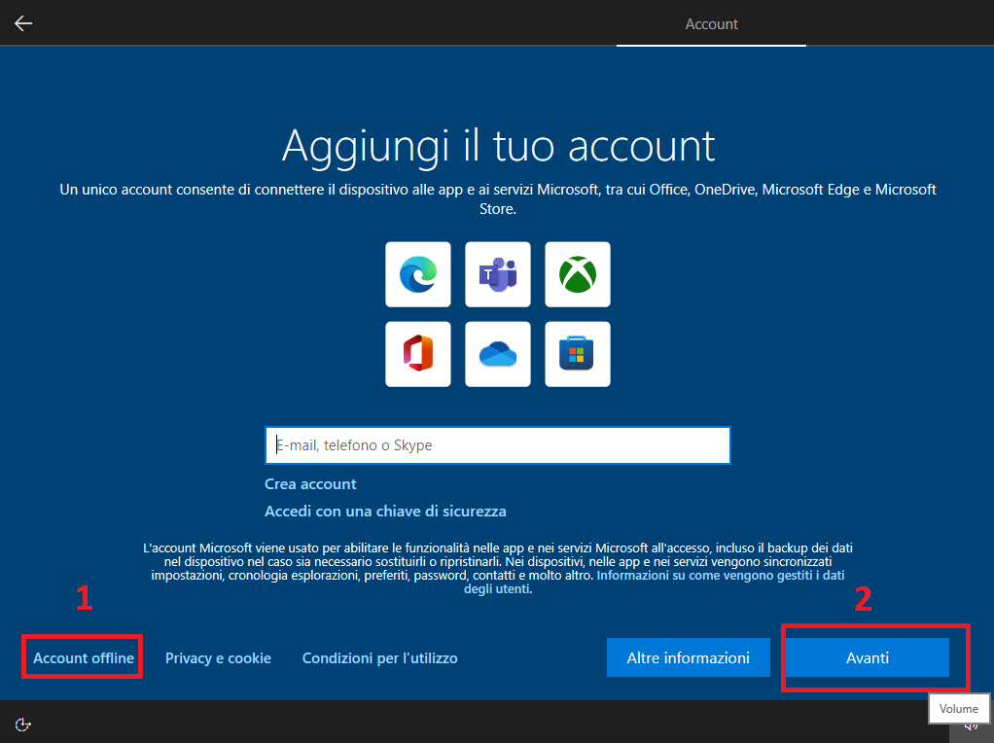The height and width of the screenshot is (743, 994).
Task: Click the Microsoft Teams icon tile
Action: coord(498,274)
